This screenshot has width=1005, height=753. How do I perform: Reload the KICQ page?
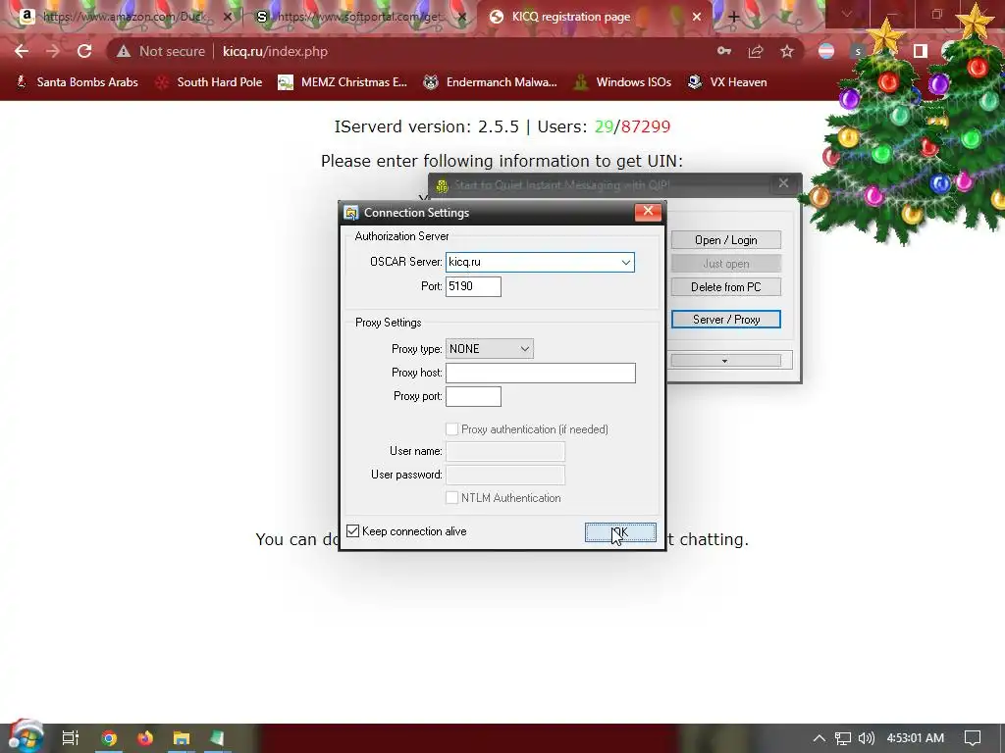pos(84,51)
